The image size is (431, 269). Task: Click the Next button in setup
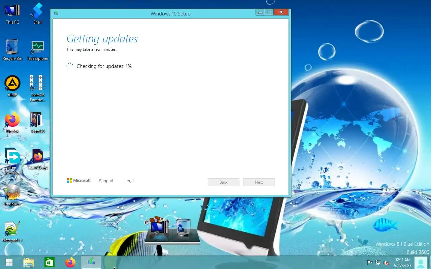click(x=259, y=182)
